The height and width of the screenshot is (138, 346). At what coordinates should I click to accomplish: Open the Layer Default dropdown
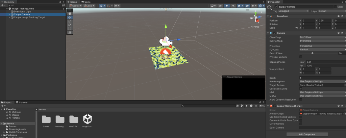(332, 11)
